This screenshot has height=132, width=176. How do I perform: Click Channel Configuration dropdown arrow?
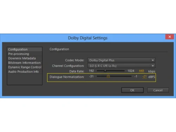(x=153, y=66)
